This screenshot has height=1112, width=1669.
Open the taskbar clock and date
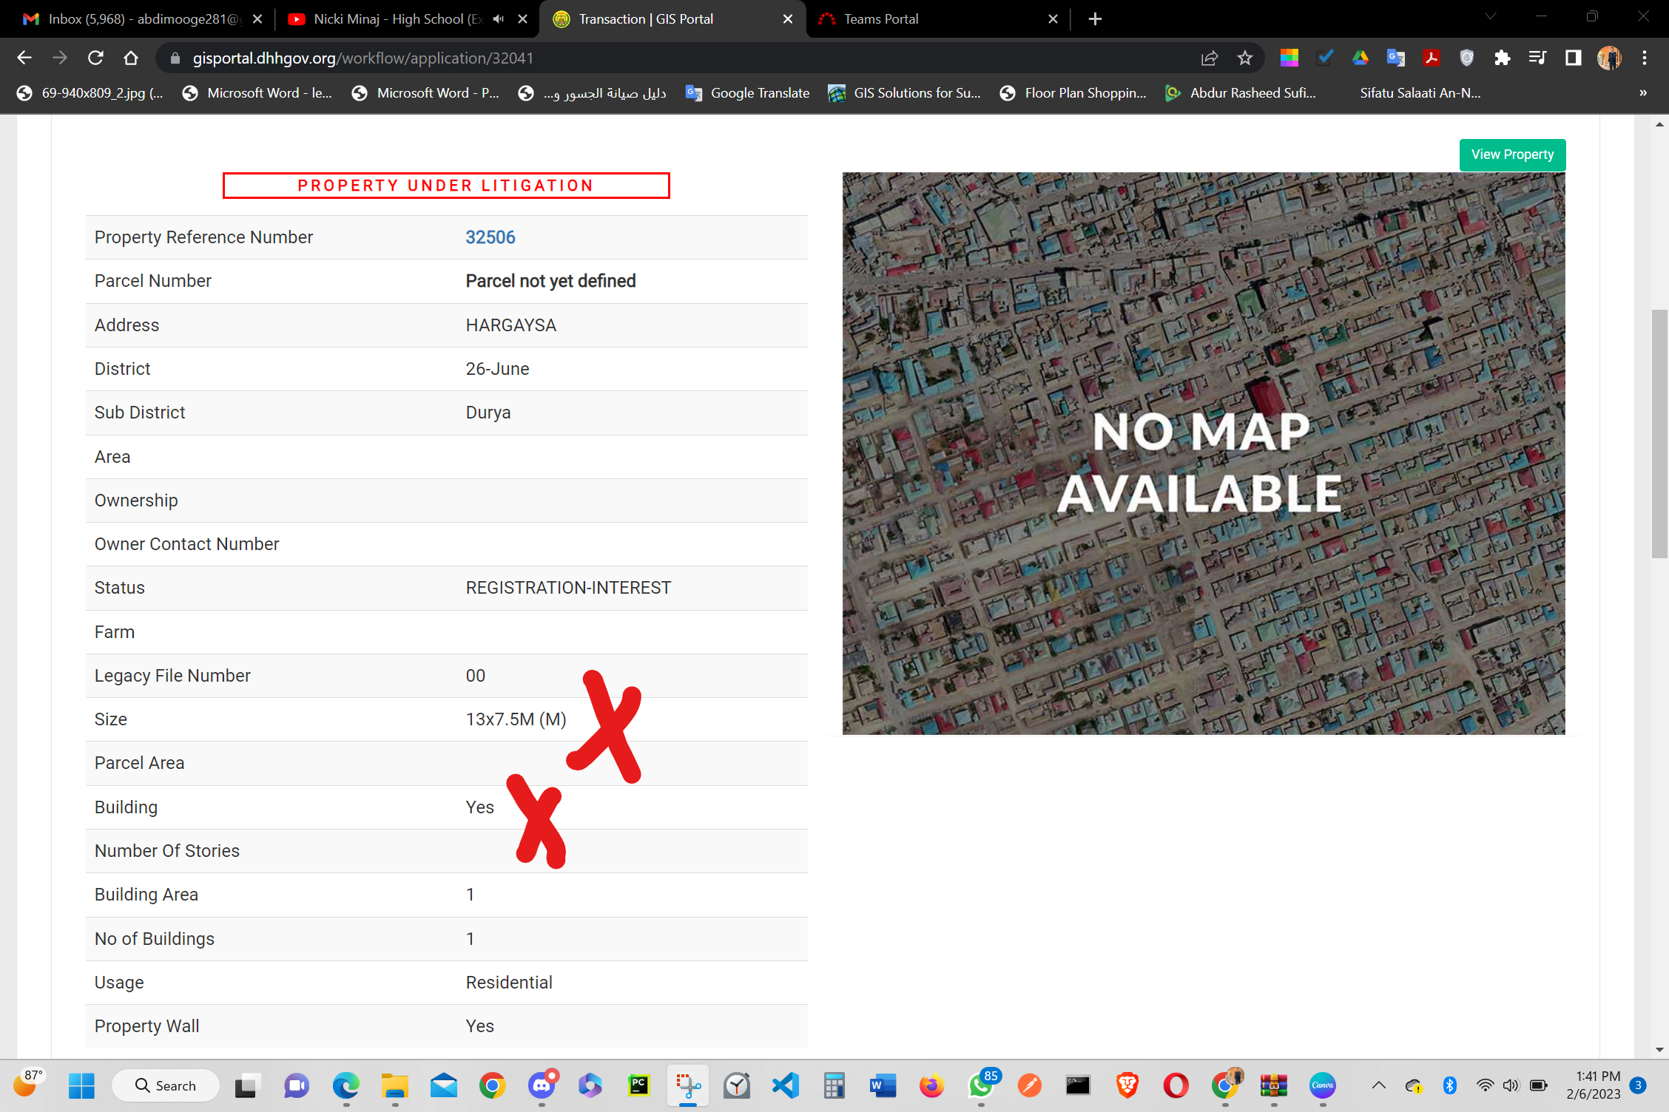[x=1593, y=1085]
